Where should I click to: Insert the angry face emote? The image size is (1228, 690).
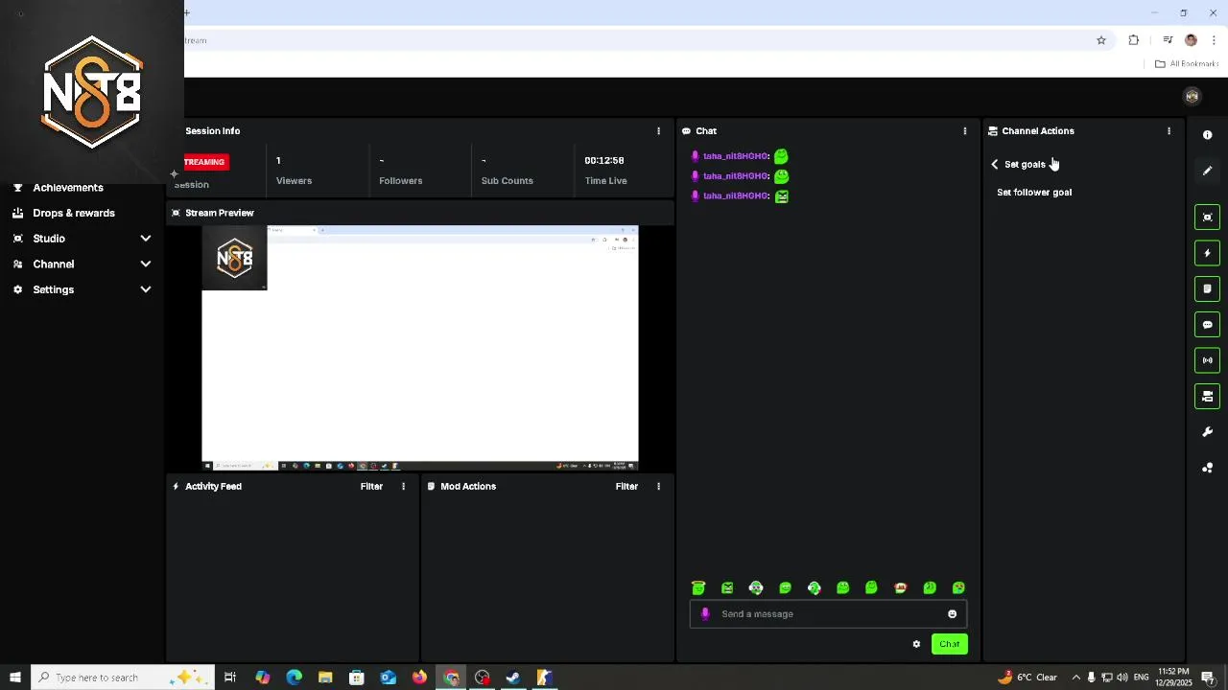727,588
